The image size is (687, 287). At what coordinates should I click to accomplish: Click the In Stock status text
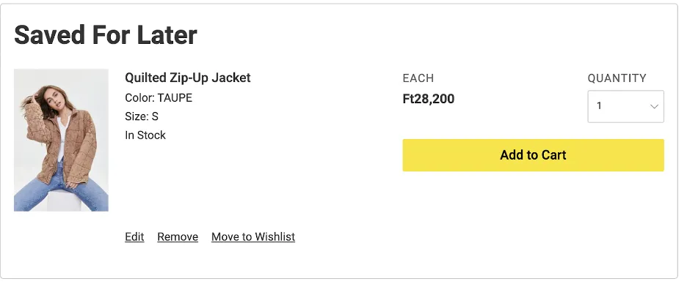tap(145, 135)
